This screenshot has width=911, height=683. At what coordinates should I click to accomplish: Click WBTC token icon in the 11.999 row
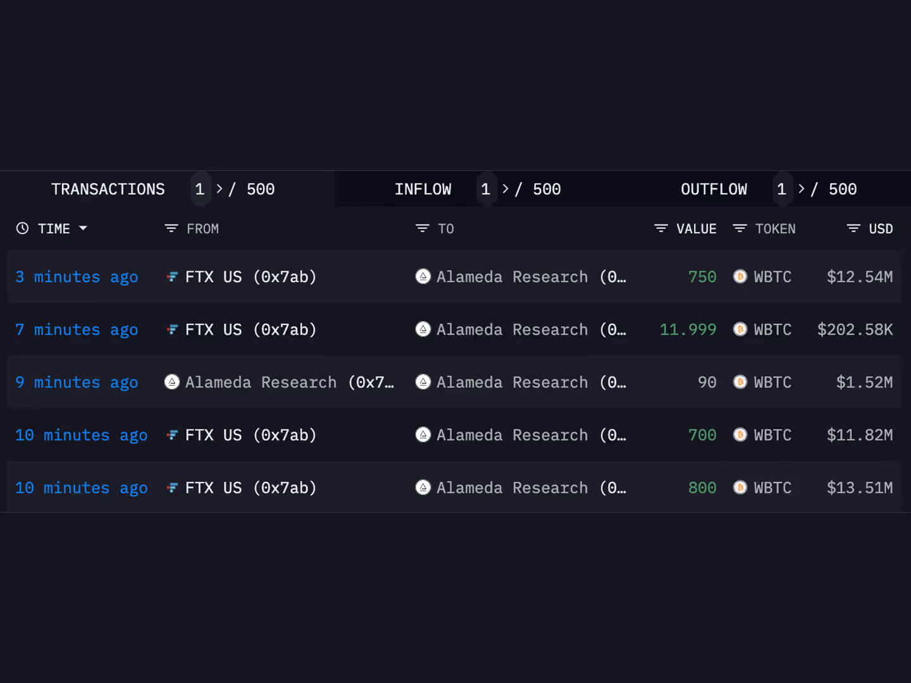tap(740, 329)
